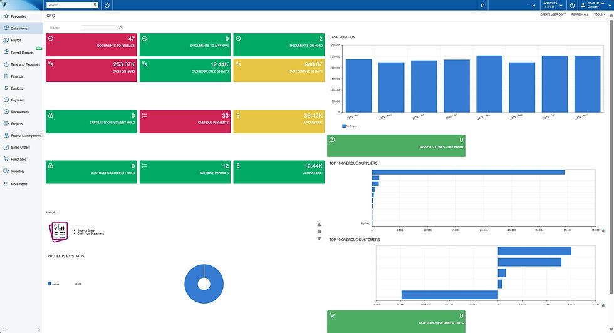Open the Cash Flow Statement report link
The width and height of the screenshot is (614, 333).
tap(90, 233)
